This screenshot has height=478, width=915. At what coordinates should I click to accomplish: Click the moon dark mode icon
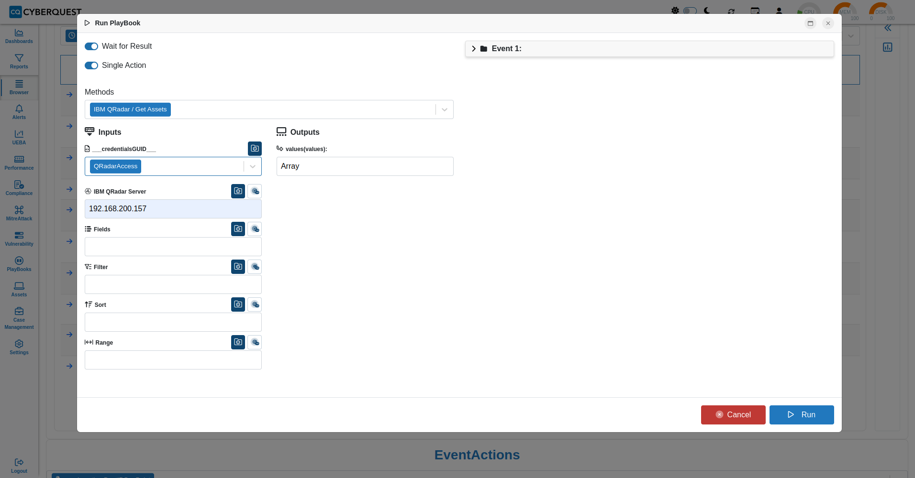(x=707, y=11)
